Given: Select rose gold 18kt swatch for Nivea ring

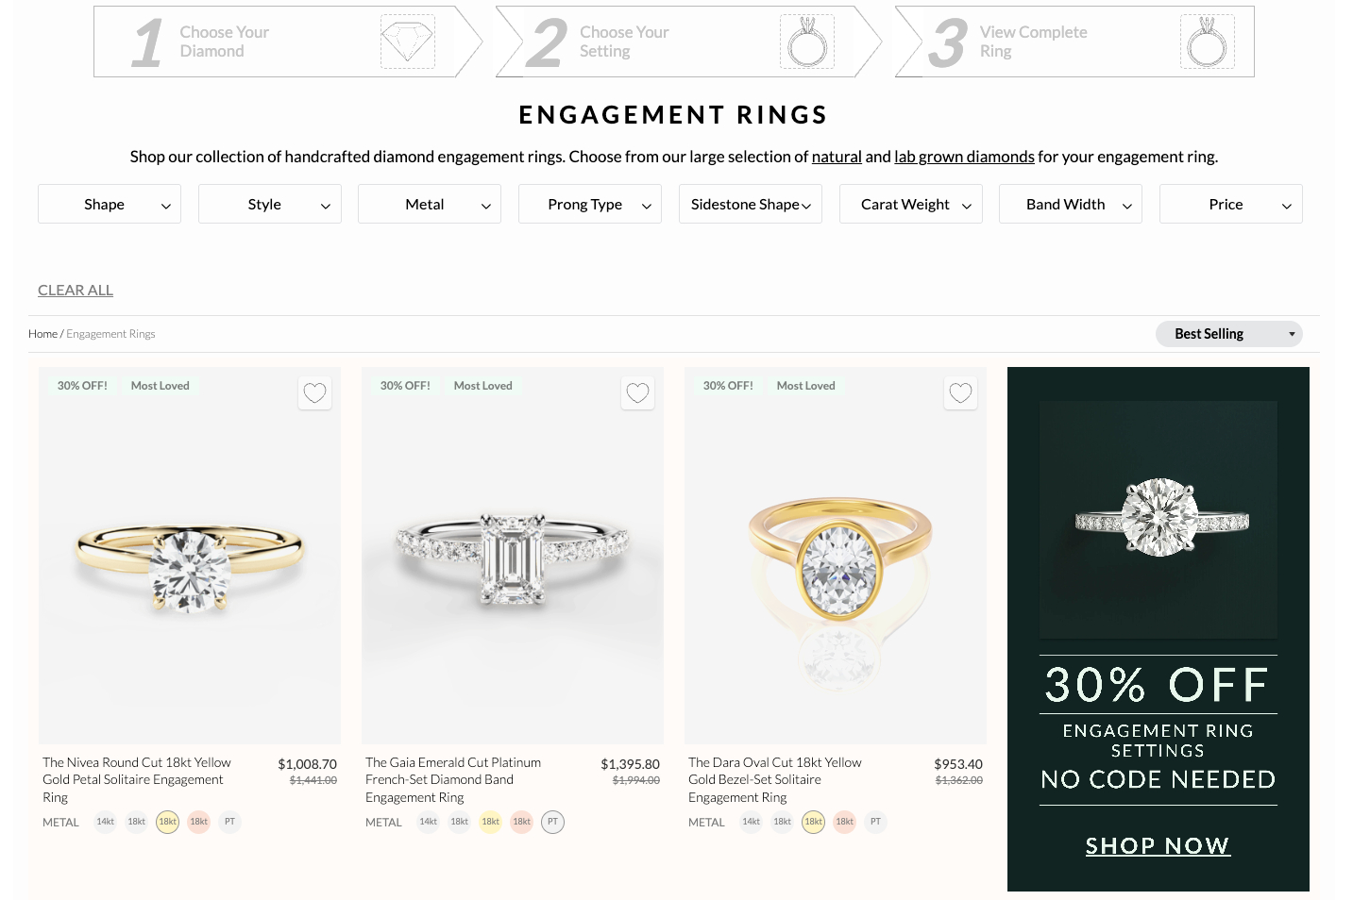Looking at the screenshot, I should coord(198,822).
